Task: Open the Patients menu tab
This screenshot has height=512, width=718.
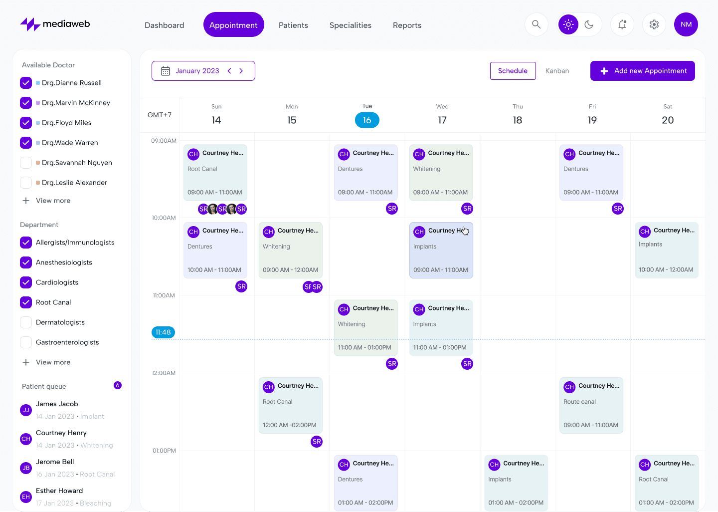Action: [x=293, y=25]
